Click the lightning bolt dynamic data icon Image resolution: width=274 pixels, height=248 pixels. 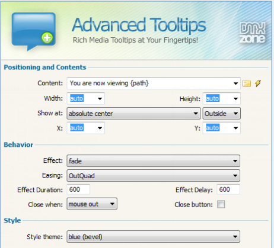(258, 83)
